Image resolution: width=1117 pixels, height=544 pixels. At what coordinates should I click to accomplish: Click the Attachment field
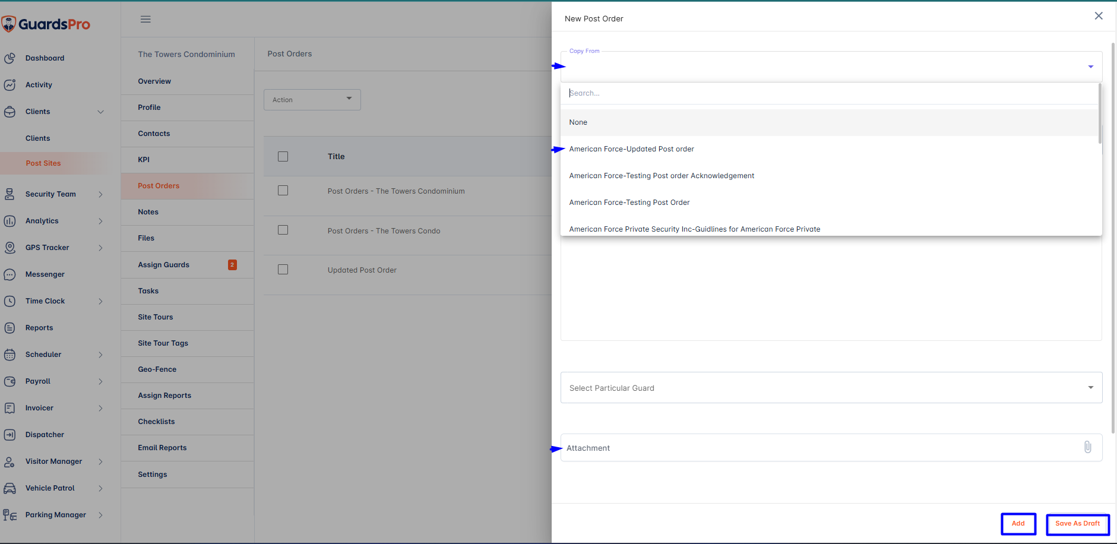[831, 448]
